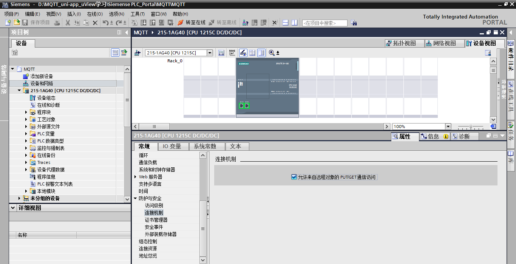Click the zoom slider in device view
The width and height of the screenshot is (516, 264).
(x=470, y=127)
